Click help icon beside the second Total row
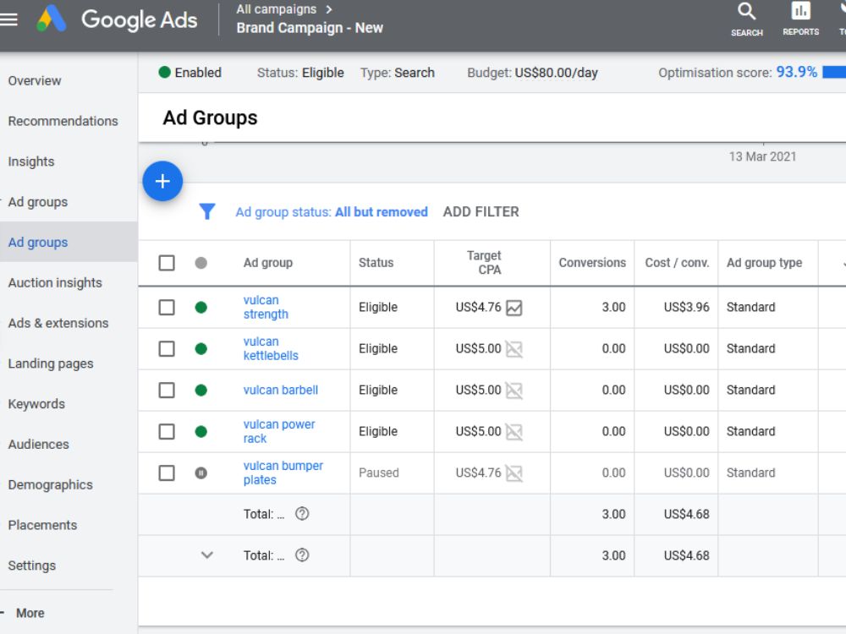The image size is (846, 634). (302, 555)
